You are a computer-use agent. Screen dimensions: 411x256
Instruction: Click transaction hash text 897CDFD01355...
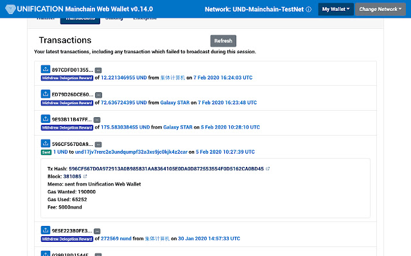[73, 70]
